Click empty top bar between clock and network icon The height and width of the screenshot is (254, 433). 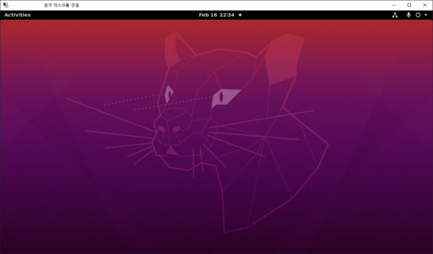[x=318, y=15]
